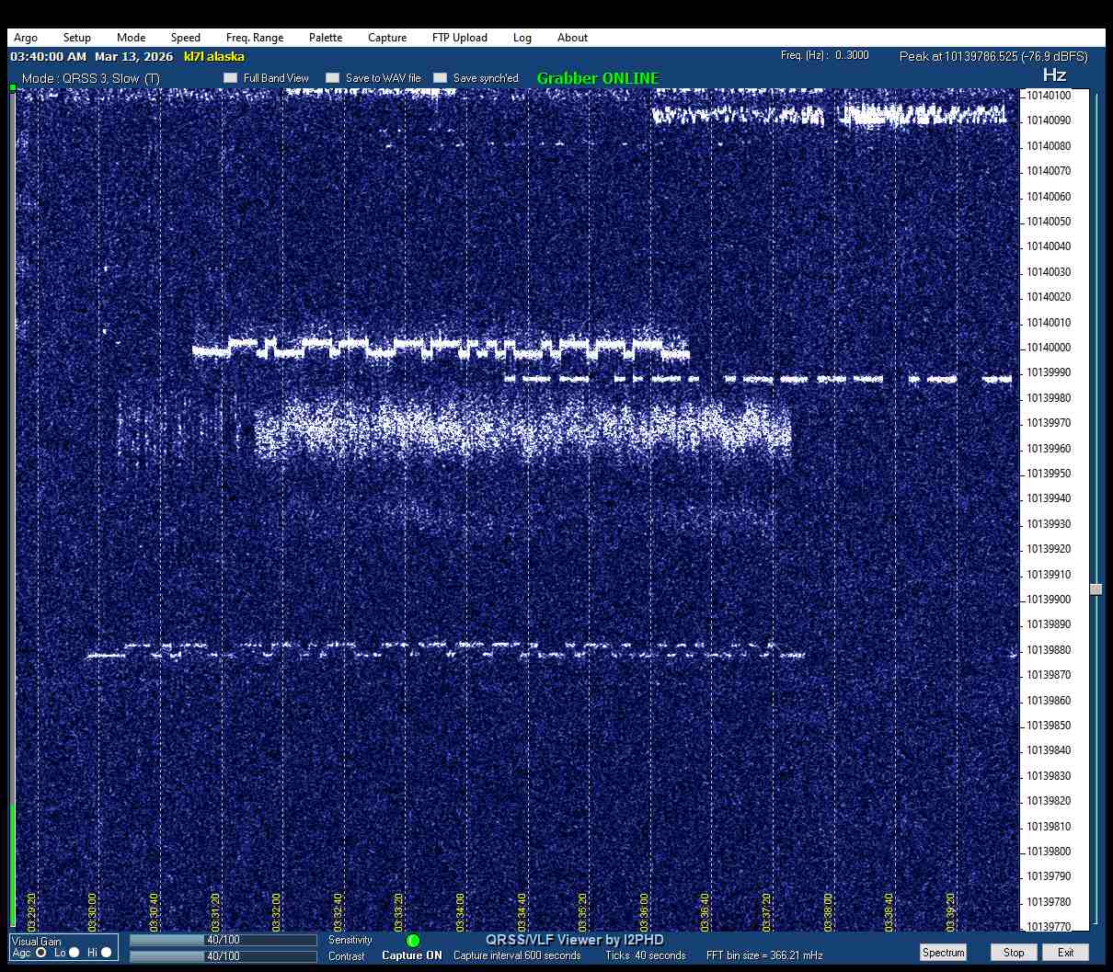Click the Contrast slider bar
Viewport: 1113px width, 972px height.
click(x=223, y=956)
